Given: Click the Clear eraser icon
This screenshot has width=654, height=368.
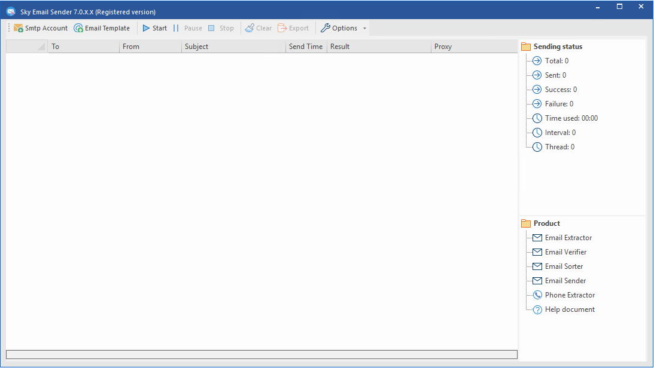Looking at the screenshot, I should tap(250, 28).
